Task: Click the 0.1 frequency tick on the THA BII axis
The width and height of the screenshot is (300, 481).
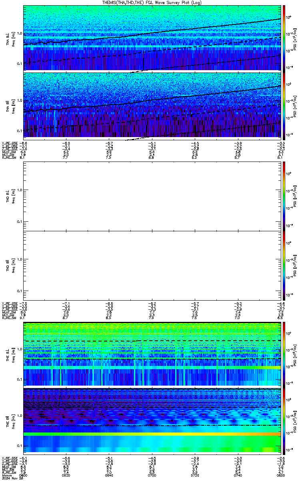Action: pyautogui.click(x=20, y=131)
